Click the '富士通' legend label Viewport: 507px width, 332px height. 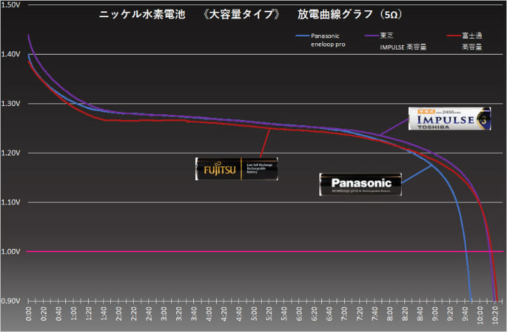click(472, 36)
